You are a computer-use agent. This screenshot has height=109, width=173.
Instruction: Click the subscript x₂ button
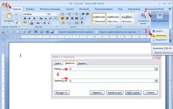46,18
